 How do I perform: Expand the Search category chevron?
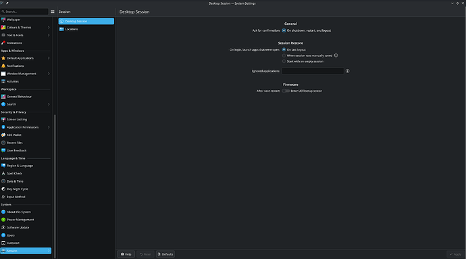click(49, 104)
